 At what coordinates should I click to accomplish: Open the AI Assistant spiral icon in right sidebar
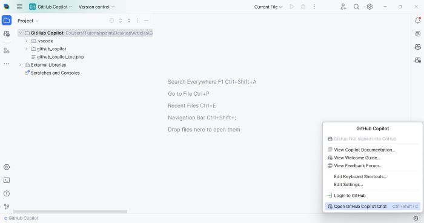pyautogui.click(x=418, y=33)
